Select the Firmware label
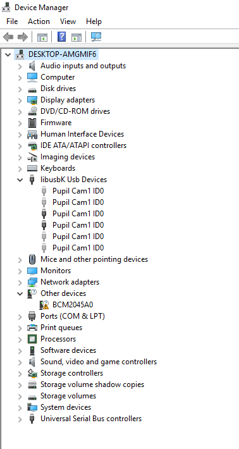The image size is (239, 449). pos(56,123)
